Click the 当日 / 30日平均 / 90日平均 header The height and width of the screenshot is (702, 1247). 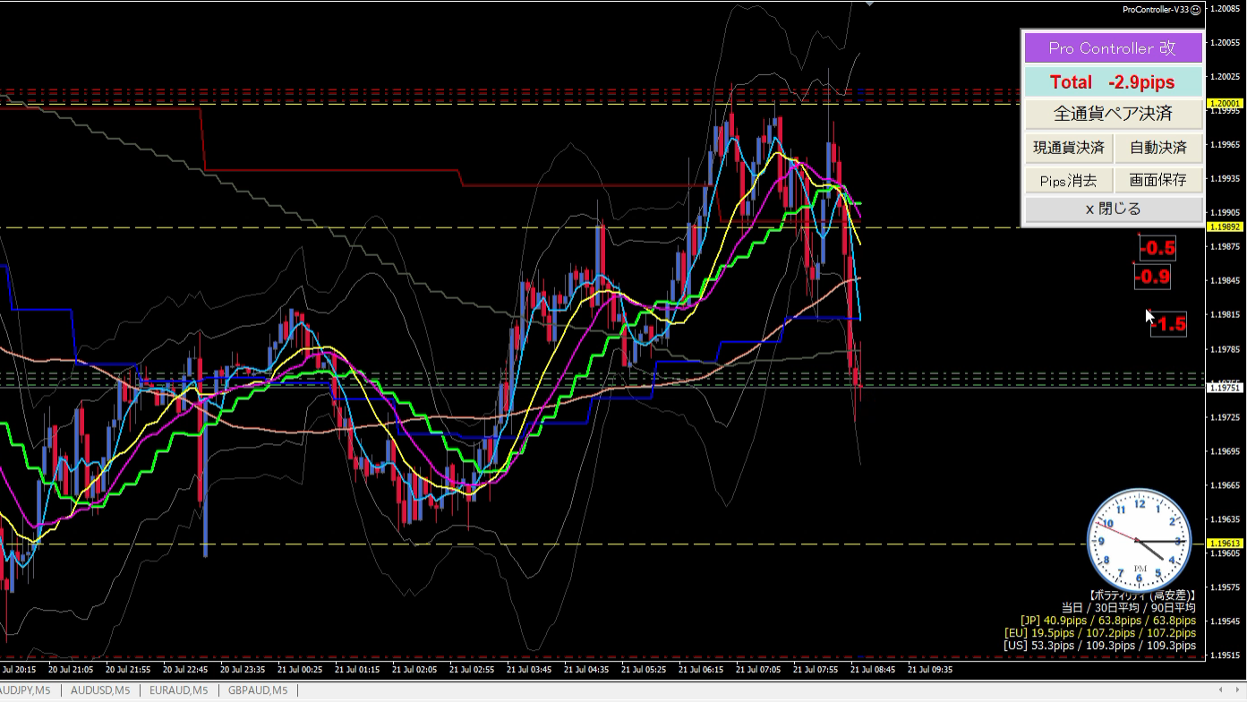point(1128,607)
